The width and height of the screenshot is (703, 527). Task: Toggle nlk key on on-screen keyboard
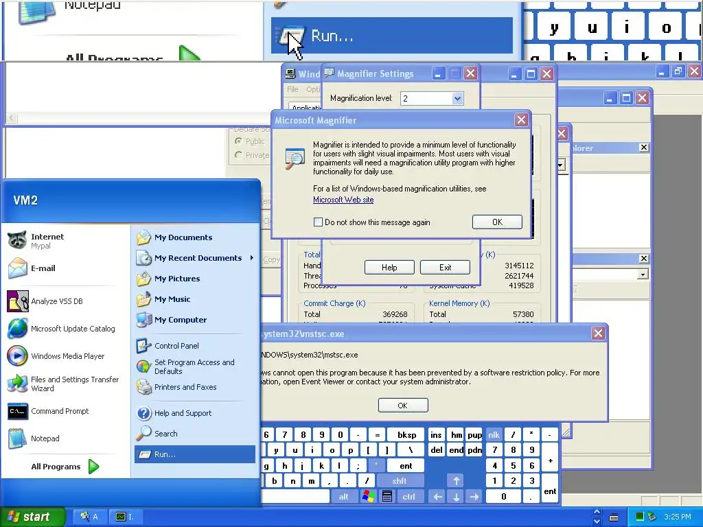point(494,434)
